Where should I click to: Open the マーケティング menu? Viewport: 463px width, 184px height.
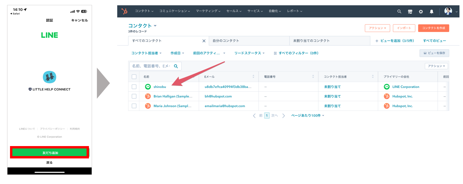coord(208,11)
